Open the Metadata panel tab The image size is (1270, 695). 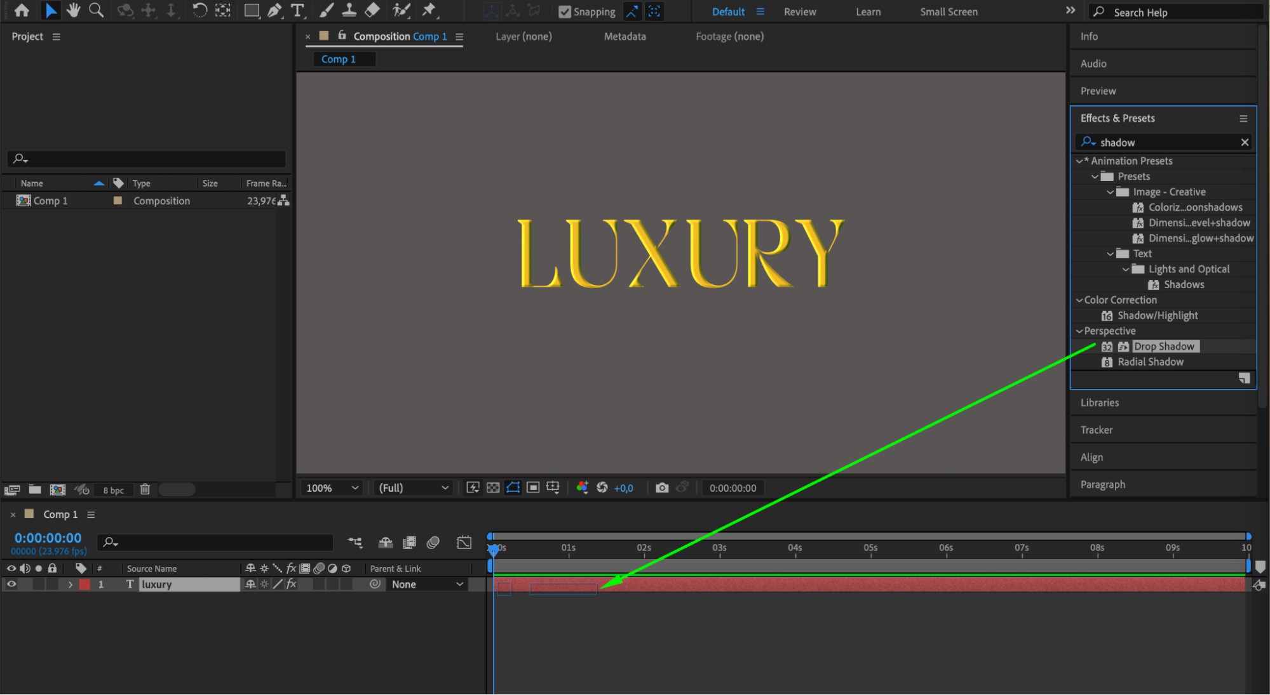[625, 36]
